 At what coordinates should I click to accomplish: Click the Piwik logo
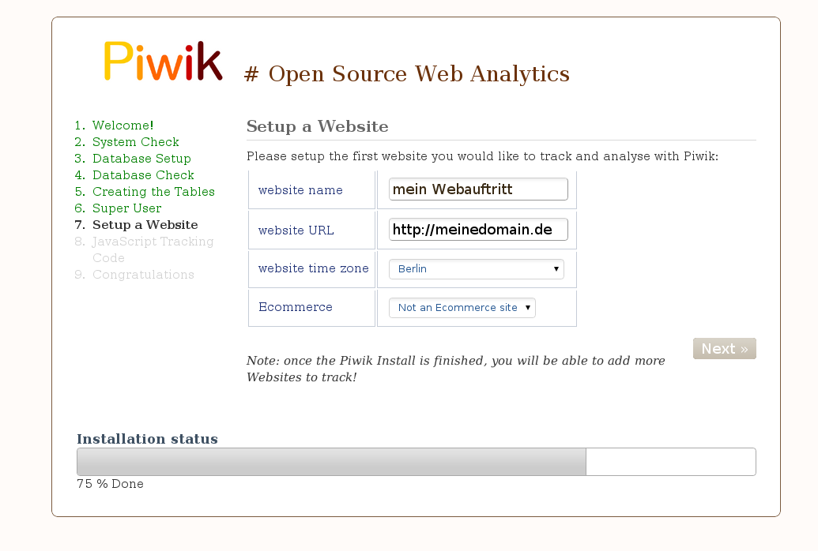[x=163, y=62]
